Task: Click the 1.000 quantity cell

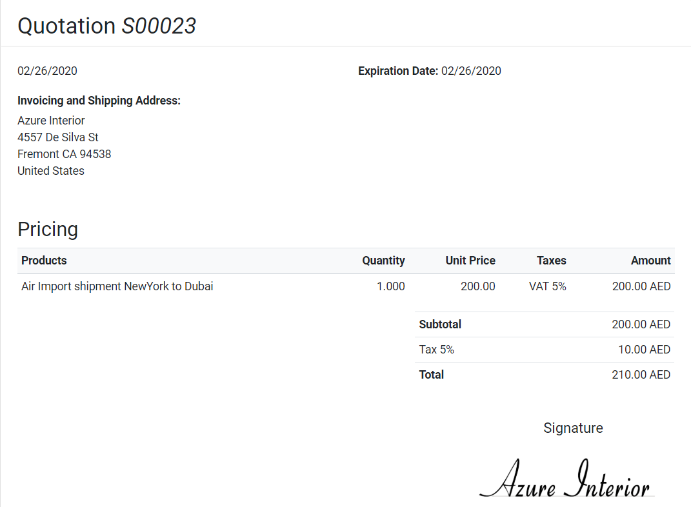Action: (391, 286)
